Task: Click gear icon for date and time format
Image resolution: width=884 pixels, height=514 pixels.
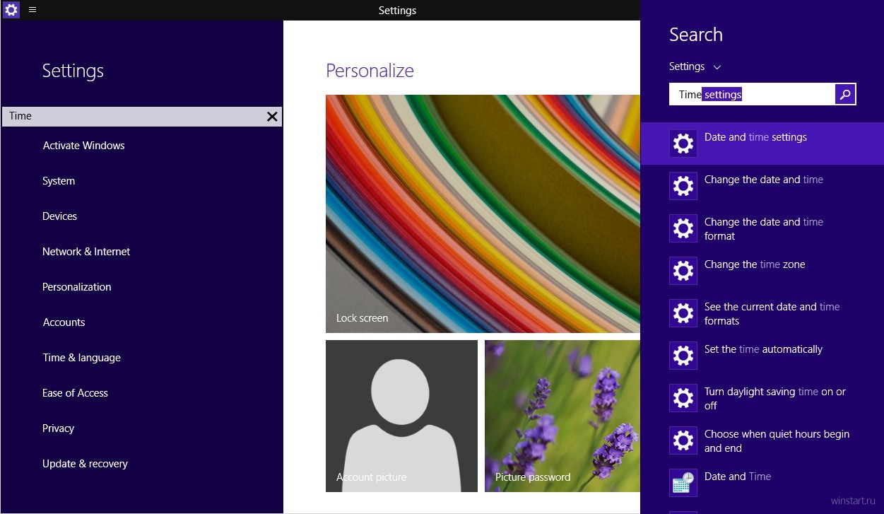Action: [683, 228]
